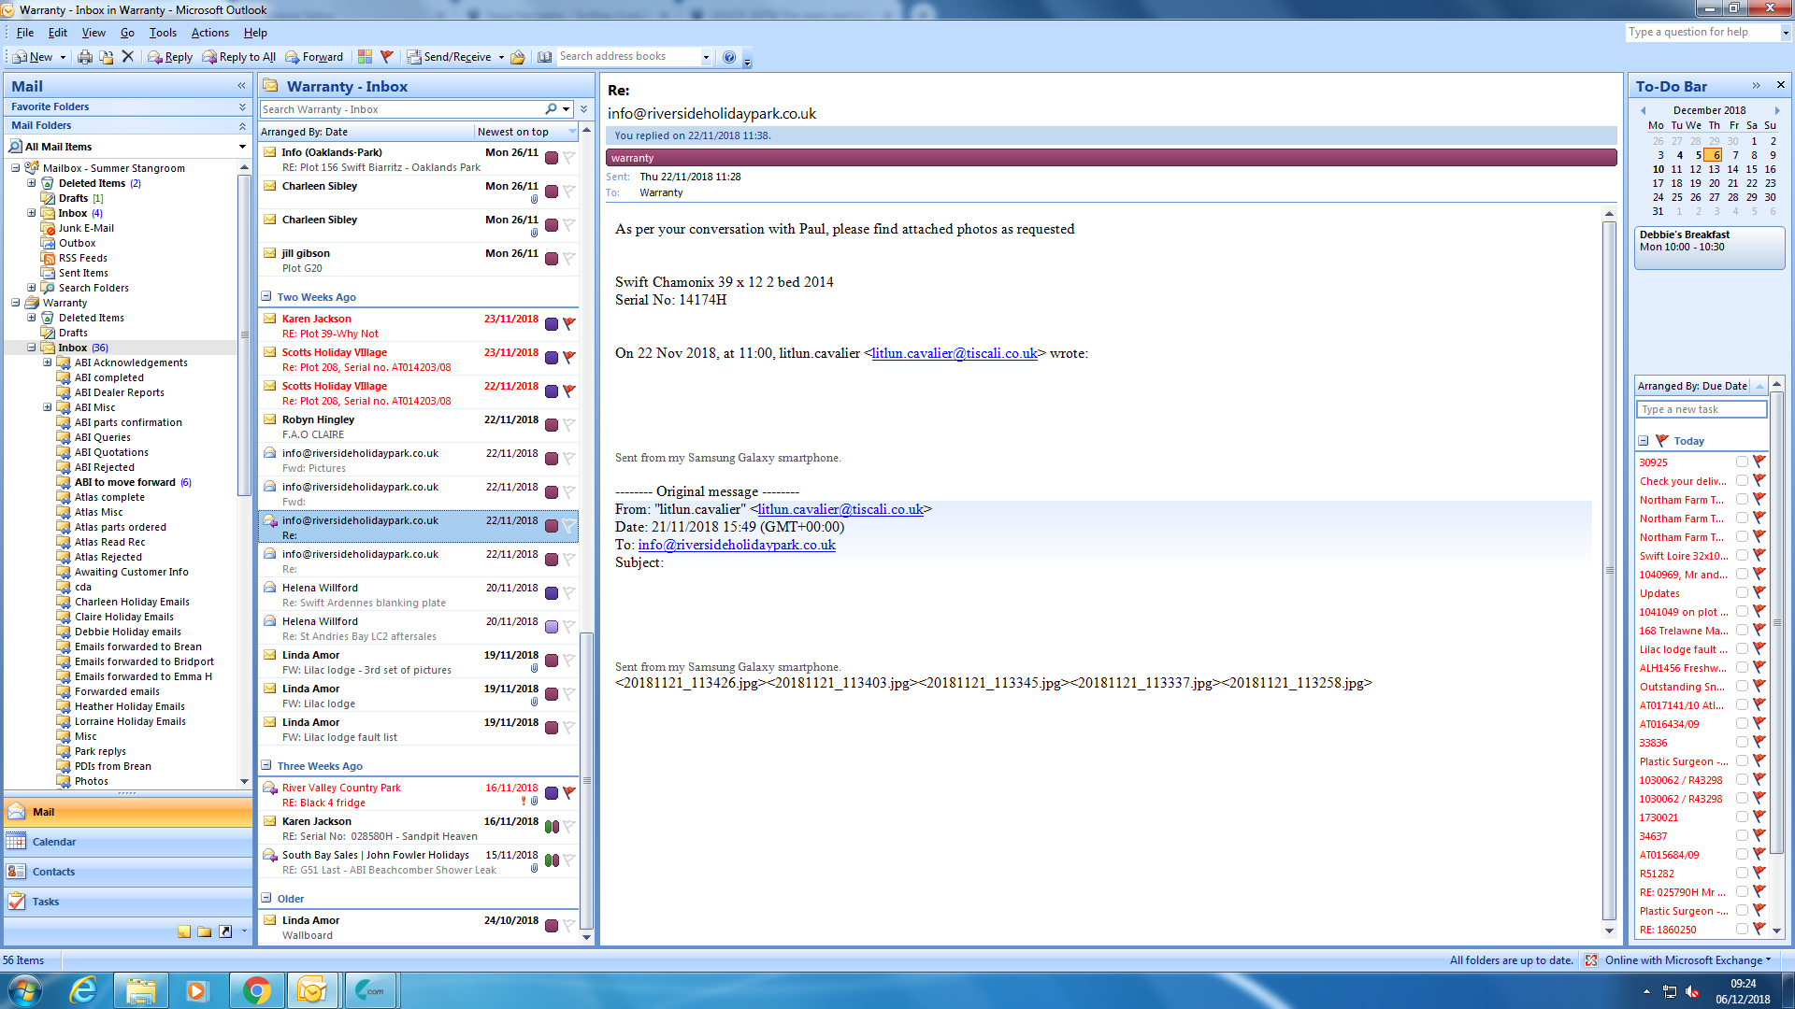The width and height of the screenshot is (1795, 1009).
Task: Tick the 33836 task checkbox
Action: point(1742,742)
